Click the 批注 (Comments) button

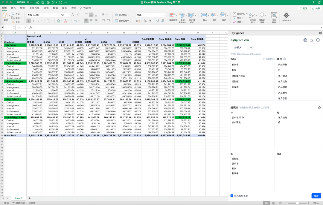[x=304, y=8]
